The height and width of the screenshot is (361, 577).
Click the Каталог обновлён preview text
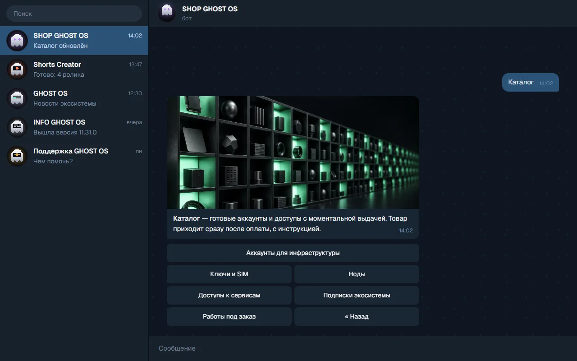60,46
